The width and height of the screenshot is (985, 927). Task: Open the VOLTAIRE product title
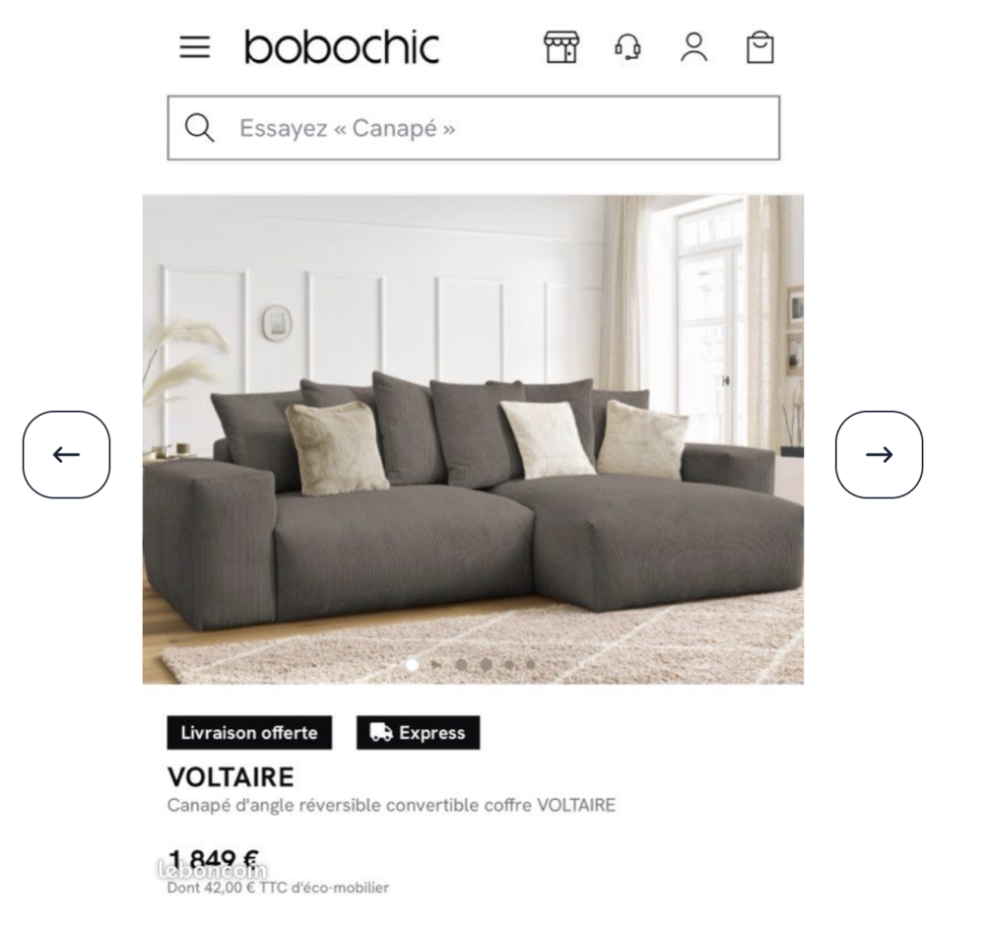click(x=230, y=777)
